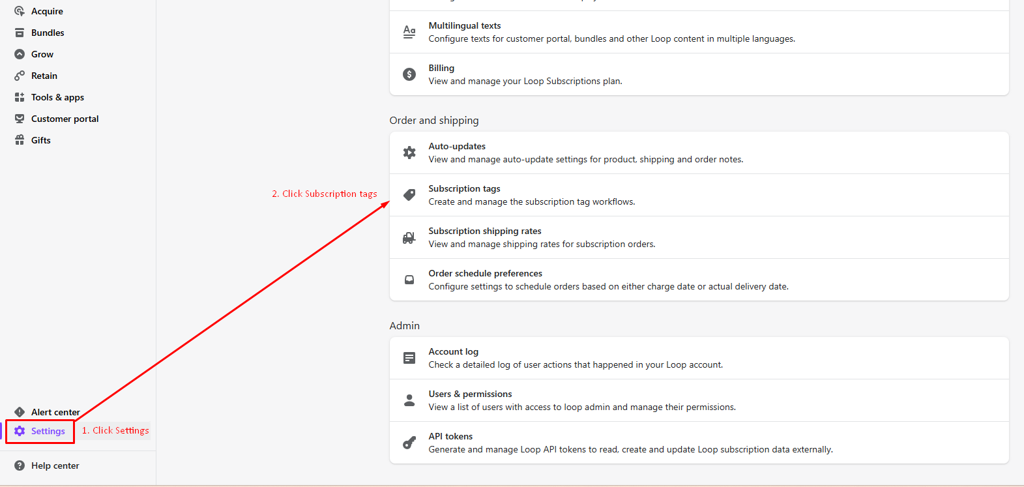Click the Account log icon
Image resolution: width=1024 pixels, height=487 pixels.
[409, 358]
